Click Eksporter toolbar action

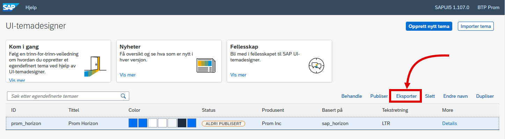[x=407, y=96]
